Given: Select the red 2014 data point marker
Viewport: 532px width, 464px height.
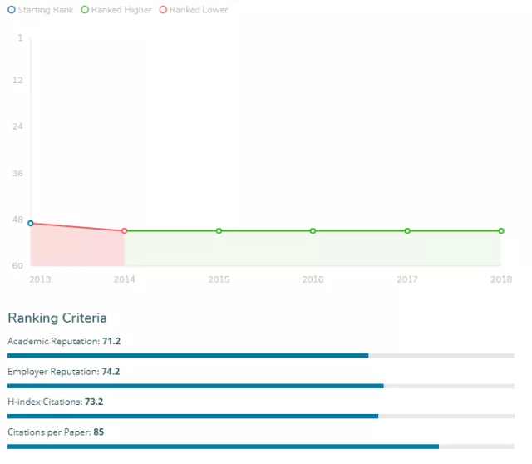Looking at the screenshot, I should (125, 230).
